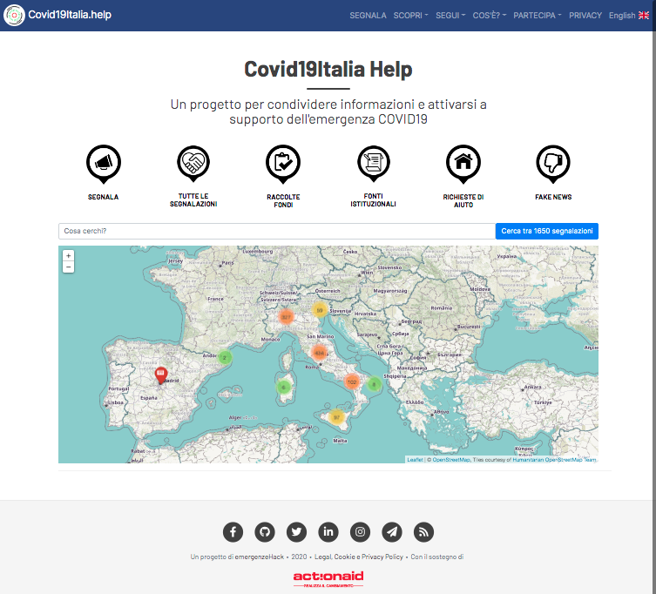Expand the COS'È? dropdown menu

[x=490, y=16]
